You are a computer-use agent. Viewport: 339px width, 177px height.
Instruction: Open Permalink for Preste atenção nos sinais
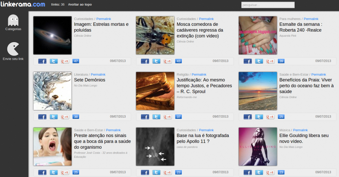pos(113,130)
